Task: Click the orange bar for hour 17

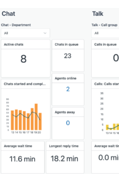Action: coord(28,122)
